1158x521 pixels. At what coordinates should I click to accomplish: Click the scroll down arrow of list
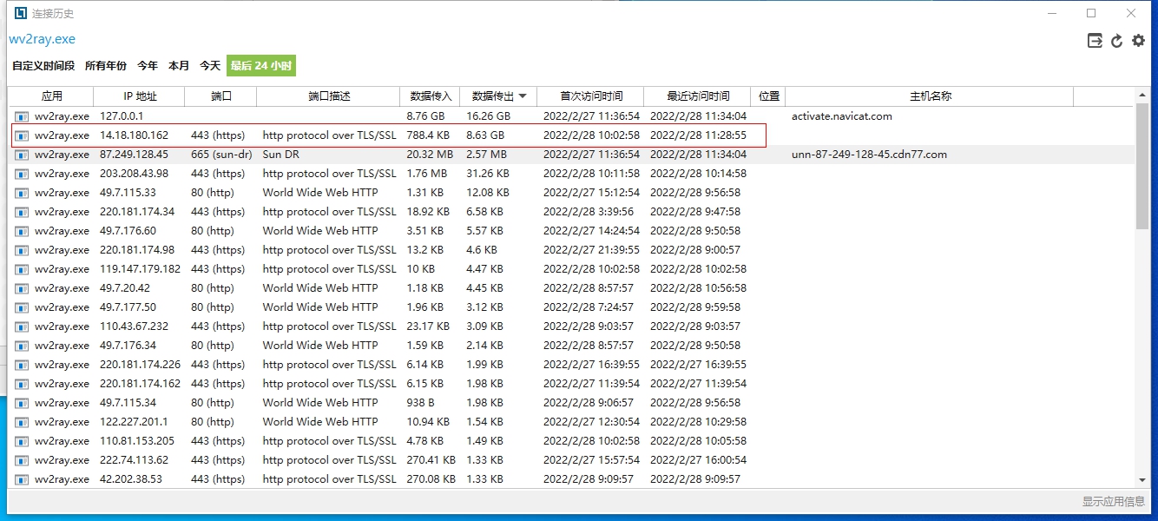click(x=1142, y=480)
